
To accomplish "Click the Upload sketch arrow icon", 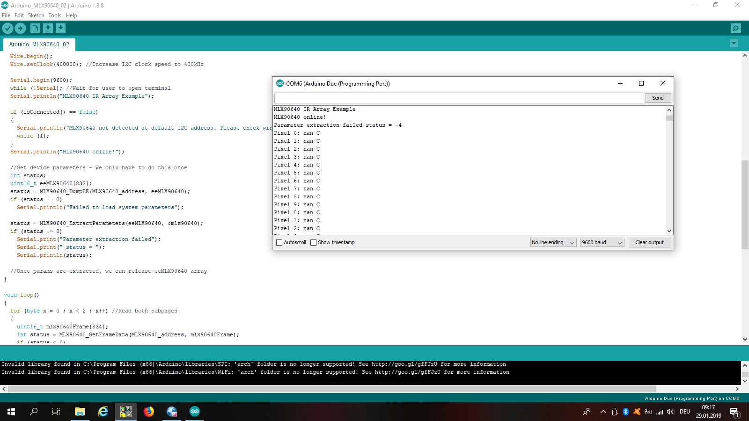I will [x=21, y=29].
